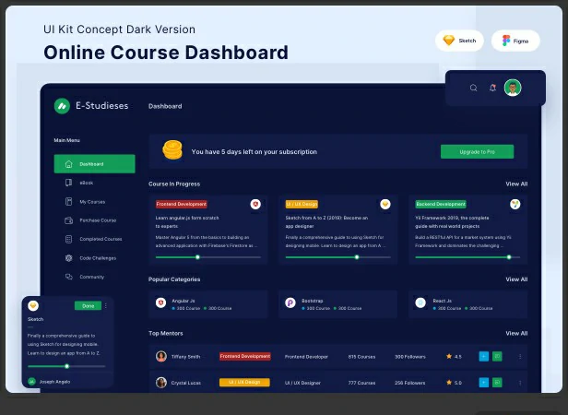Click the React Js category icon
The image size is (568, 415).
click(420, 302)
